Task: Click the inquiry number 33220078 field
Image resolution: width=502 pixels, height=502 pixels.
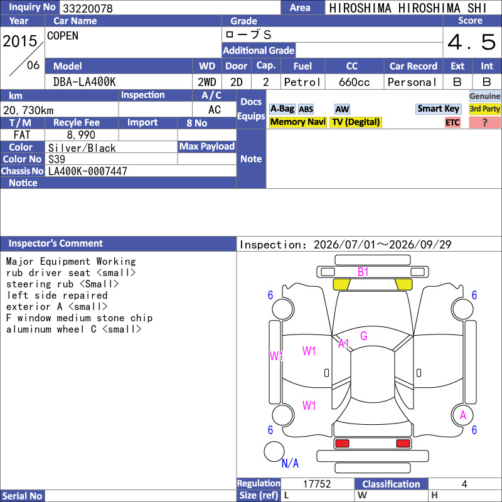Action: 170,8
